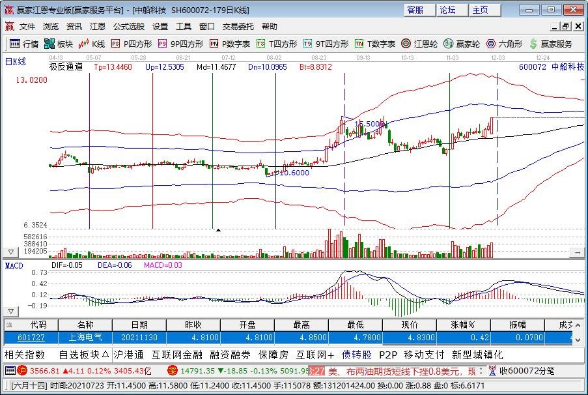Select the 保障房 sector tab
This screenshot has height=395, width=588.
(273, 355)
